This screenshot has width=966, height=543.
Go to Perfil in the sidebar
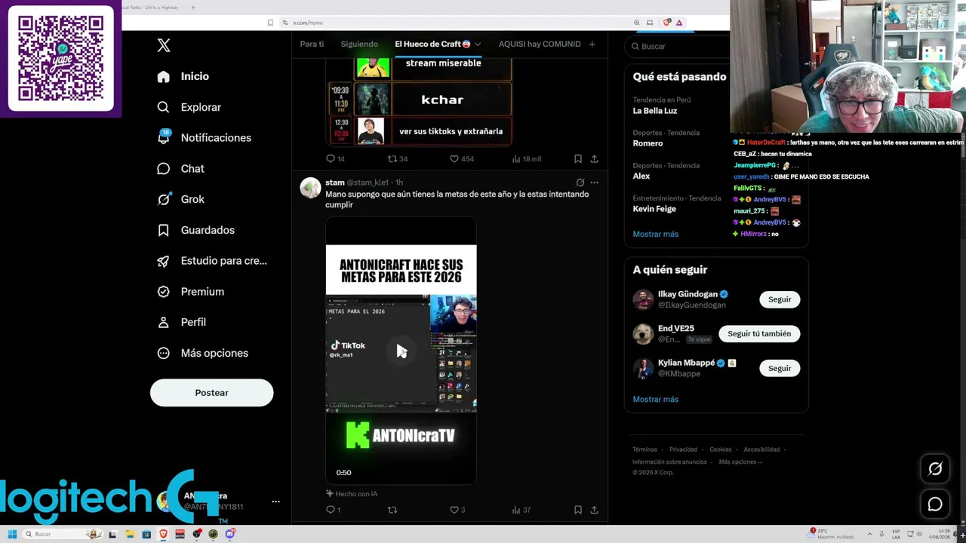coord(182,322)
